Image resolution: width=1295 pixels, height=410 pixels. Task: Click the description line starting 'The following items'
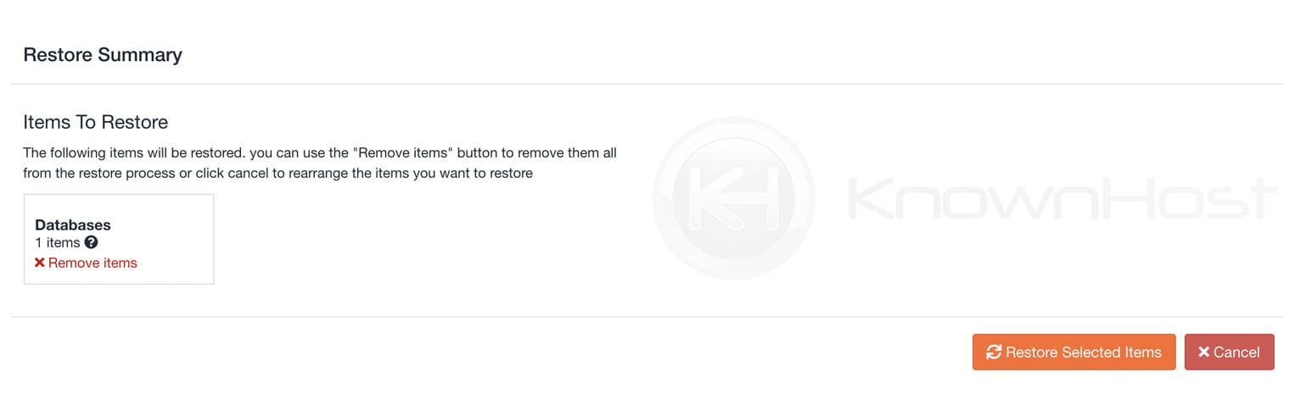(x=320, y=153)
